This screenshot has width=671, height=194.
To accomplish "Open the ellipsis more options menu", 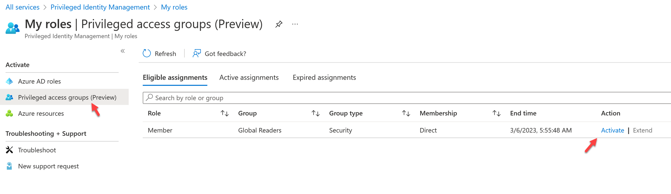I will 295,24.
